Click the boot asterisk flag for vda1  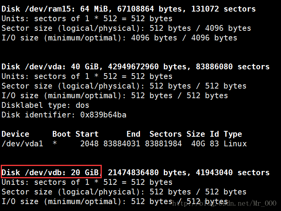55,143
